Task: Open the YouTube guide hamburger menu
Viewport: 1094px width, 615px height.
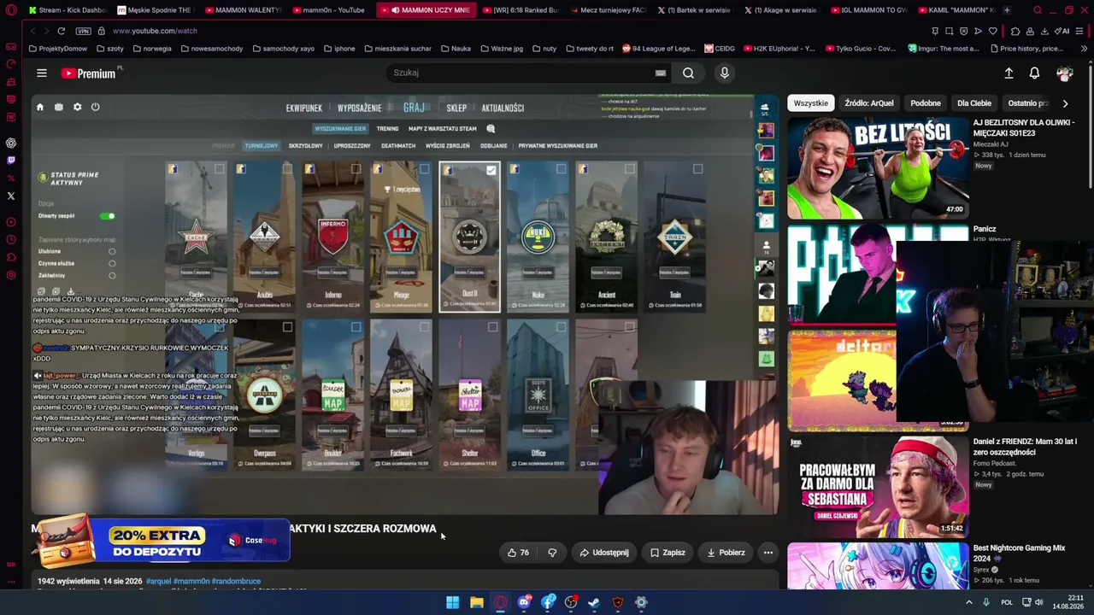Action: (41, 73)
